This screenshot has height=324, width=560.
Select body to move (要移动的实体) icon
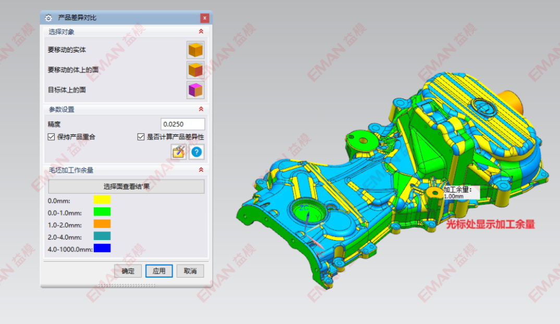click(196, 50)
